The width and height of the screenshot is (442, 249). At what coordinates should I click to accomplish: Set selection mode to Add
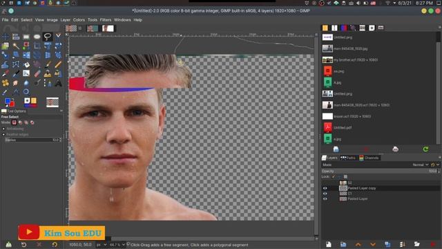click(20, 122)
